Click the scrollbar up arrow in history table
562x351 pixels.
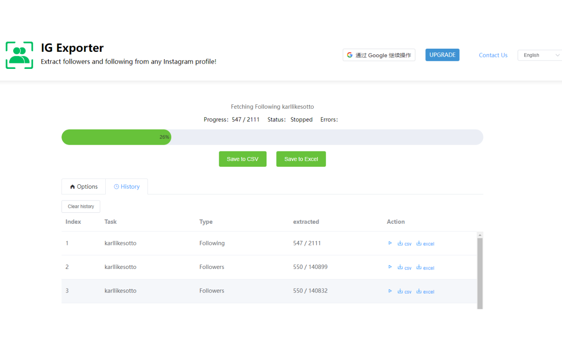coord(480,235)
